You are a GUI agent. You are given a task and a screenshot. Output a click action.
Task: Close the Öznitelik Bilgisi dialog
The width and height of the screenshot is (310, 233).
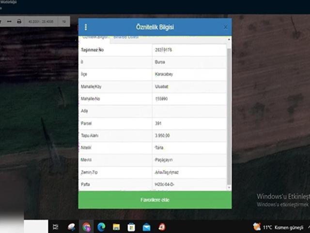coord(225,27)
